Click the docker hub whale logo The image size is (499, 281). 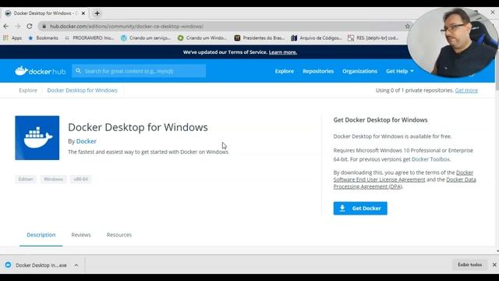(x=40, y=71)
